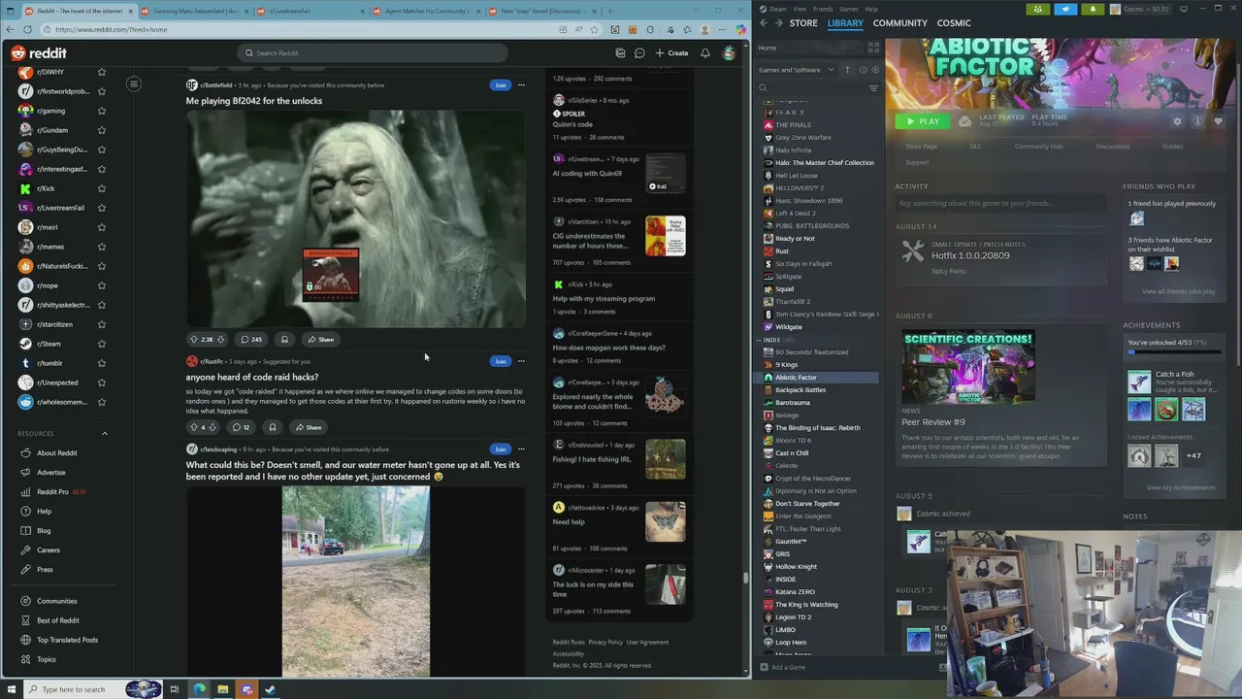Click the Reddit logo home link
Screen dimensions: 1242x699
39,53
